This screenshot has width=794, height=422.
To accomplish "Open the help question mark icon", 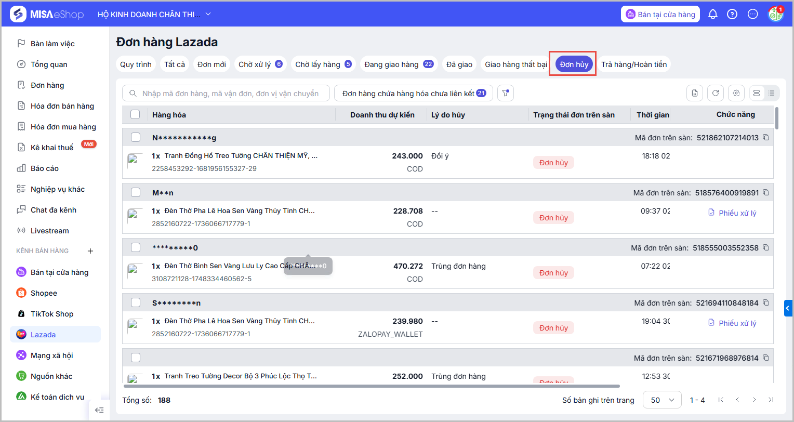I will 732,14.
